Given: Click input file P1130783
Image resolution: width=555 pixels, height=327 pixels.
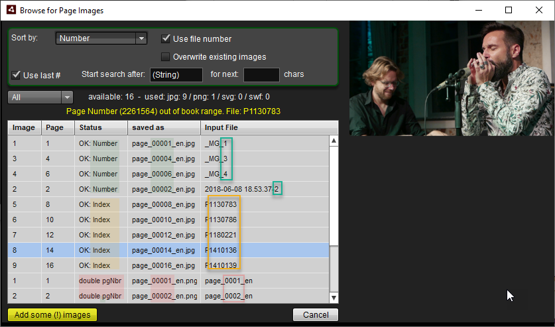Looking at the screenshot, I should pos(221,204).
